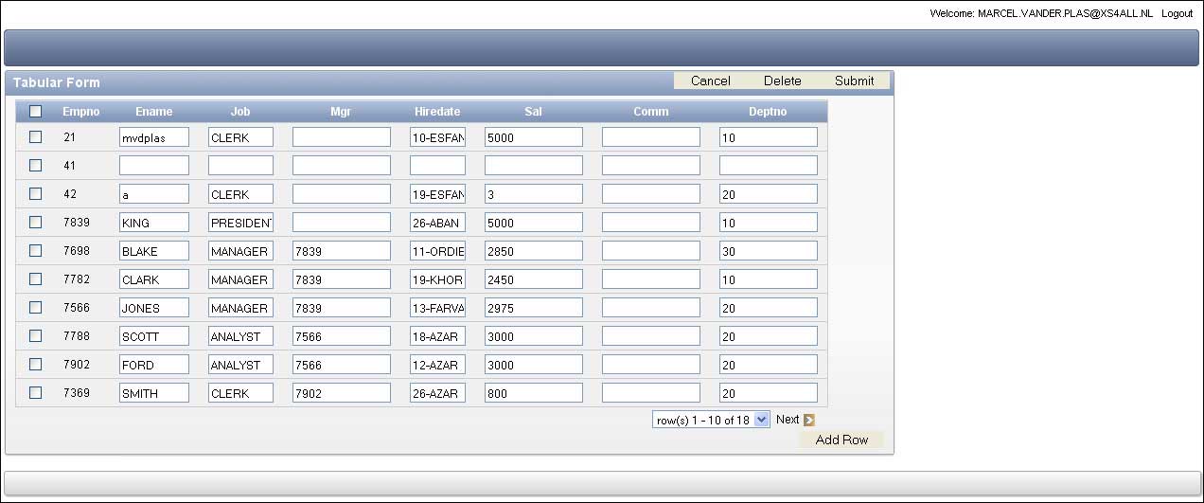Click the Job field for SCOTT
This screenshot has height=503, width=1204.
click(x=240, y=336)
